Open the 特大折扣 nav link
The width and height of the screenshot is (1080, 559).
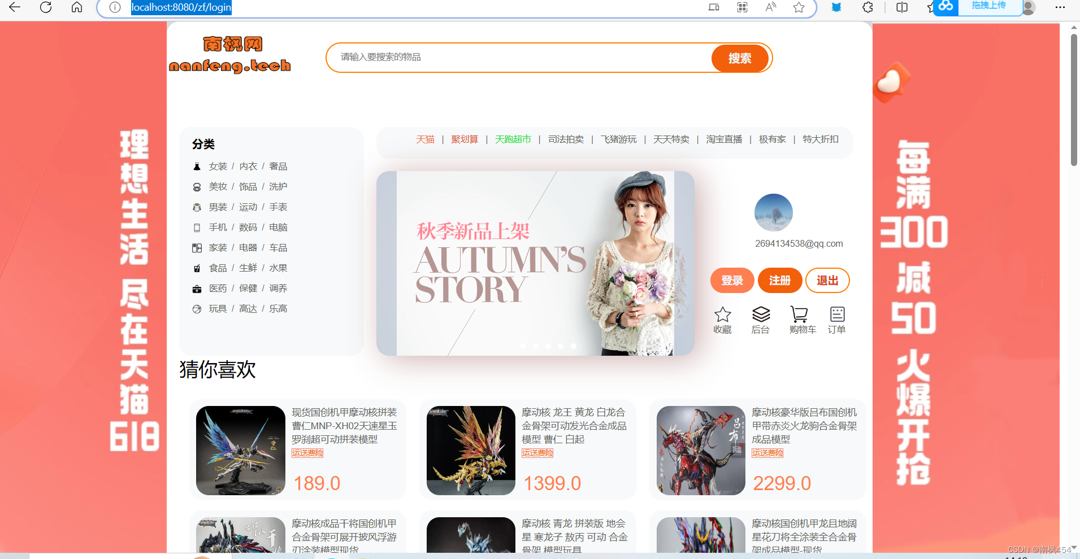(821, 139)
